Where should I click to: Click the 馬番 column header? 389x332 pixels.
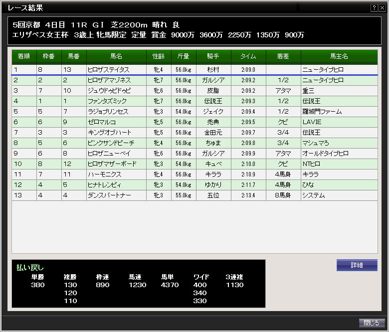coord(74,56)
